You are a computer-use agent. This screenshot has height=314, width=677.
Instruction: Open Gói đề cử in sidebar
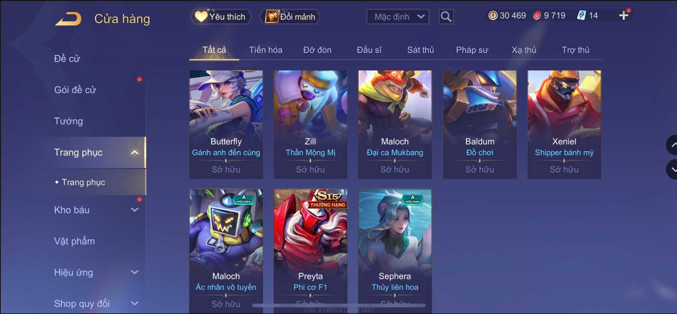click(x=75, y=90)
